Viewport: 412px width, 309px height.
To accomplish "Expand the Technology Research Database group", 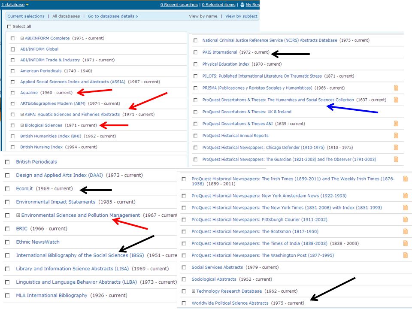I will coord(194,291).
